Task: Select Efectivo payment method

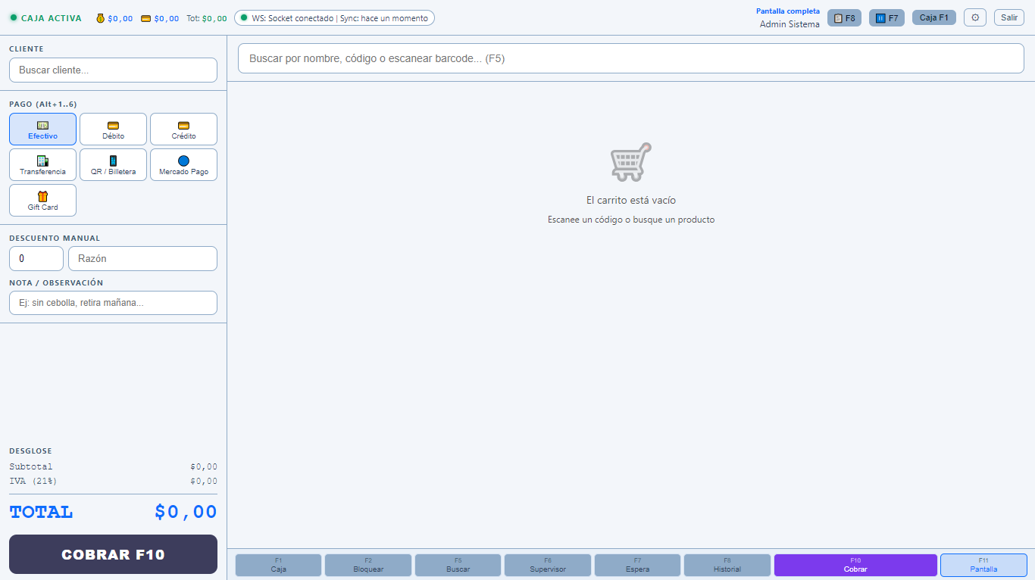Action: coord(42,129)
